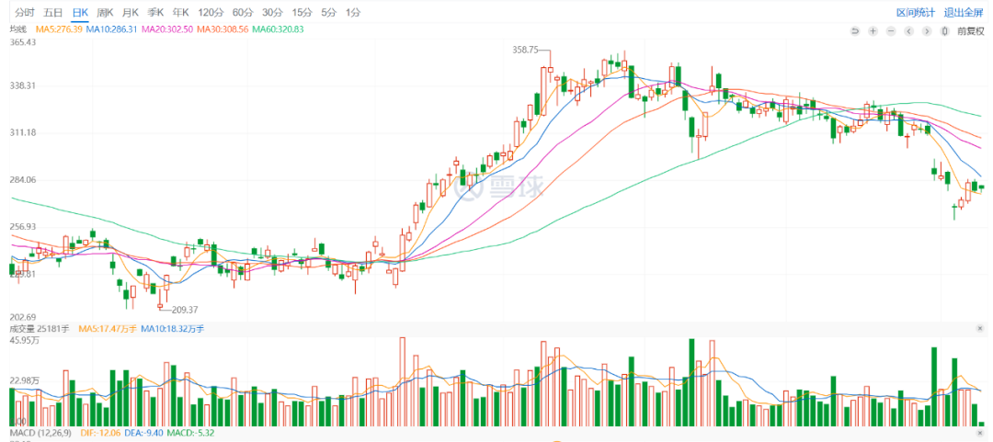Image resolution: width=993 pixels, height=442 pixels.
Task: Click the chart reset (undo arrow) icon
Action: [x=854, y=30]
